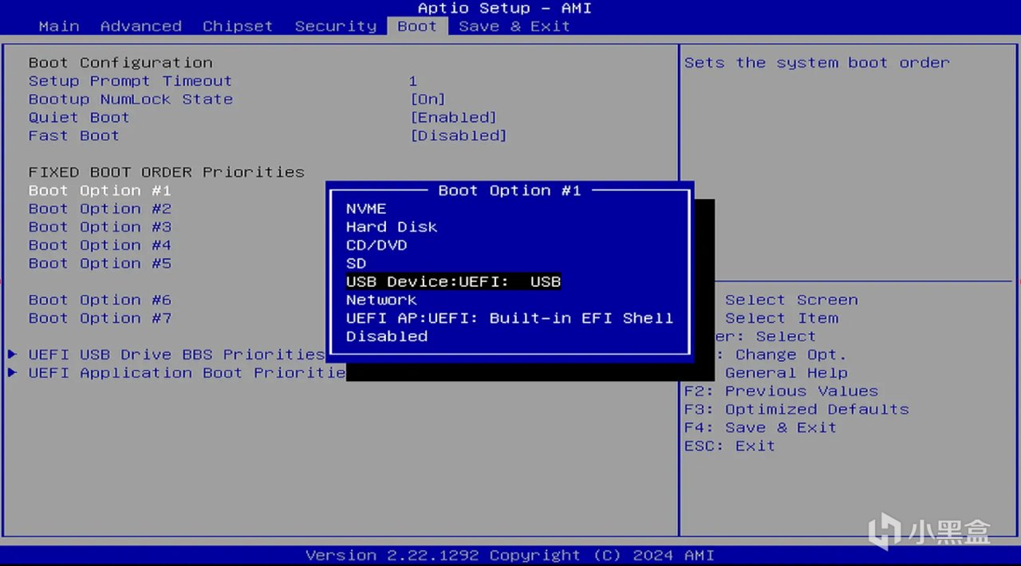Click the F3: Optimized Defaults hint
The width and height of the screenshot is (1021, 566).
click(x=796, y=410)
